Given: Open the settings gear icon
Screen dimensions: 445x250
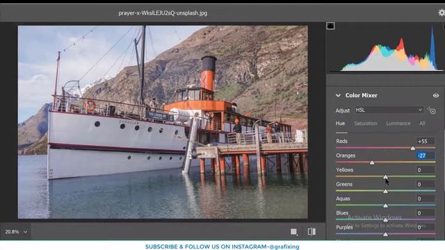Looking at the screenshot, I should [x=442, y=12].
